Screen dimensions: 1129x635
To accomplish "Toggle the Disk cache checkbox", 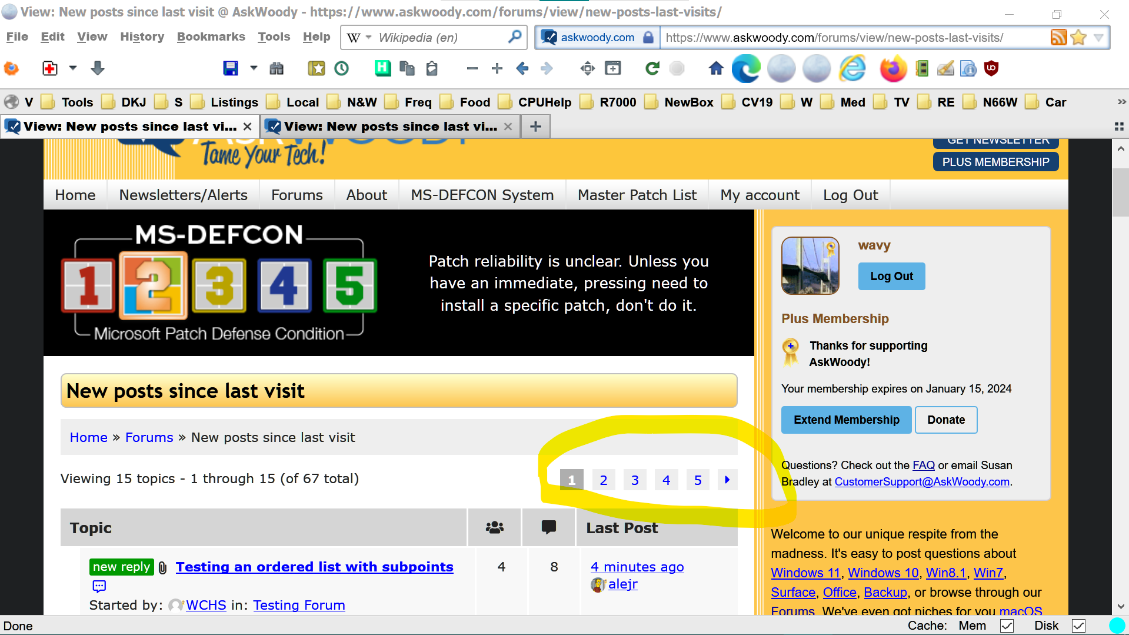I will click(1078, 626).
